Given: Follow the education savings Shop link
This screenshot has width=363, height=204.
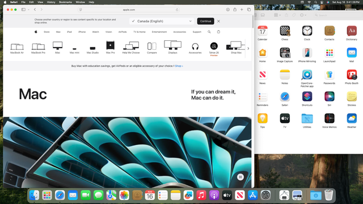Looking at the screenshot, I should click(179, 66).
